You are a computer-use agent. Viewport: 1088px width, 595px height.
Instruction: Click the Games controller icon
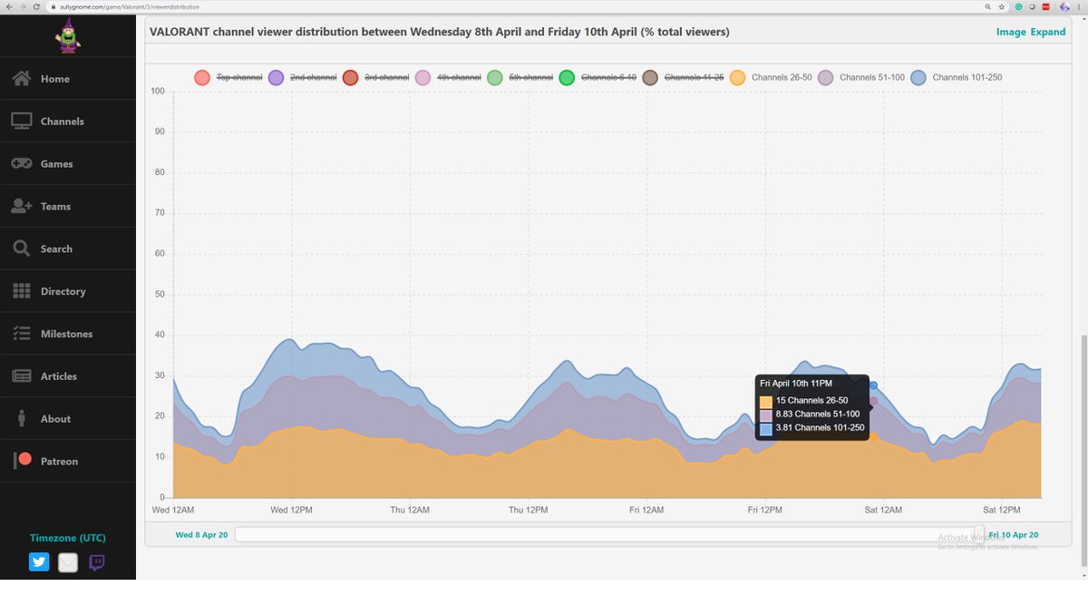coord(22,163)
